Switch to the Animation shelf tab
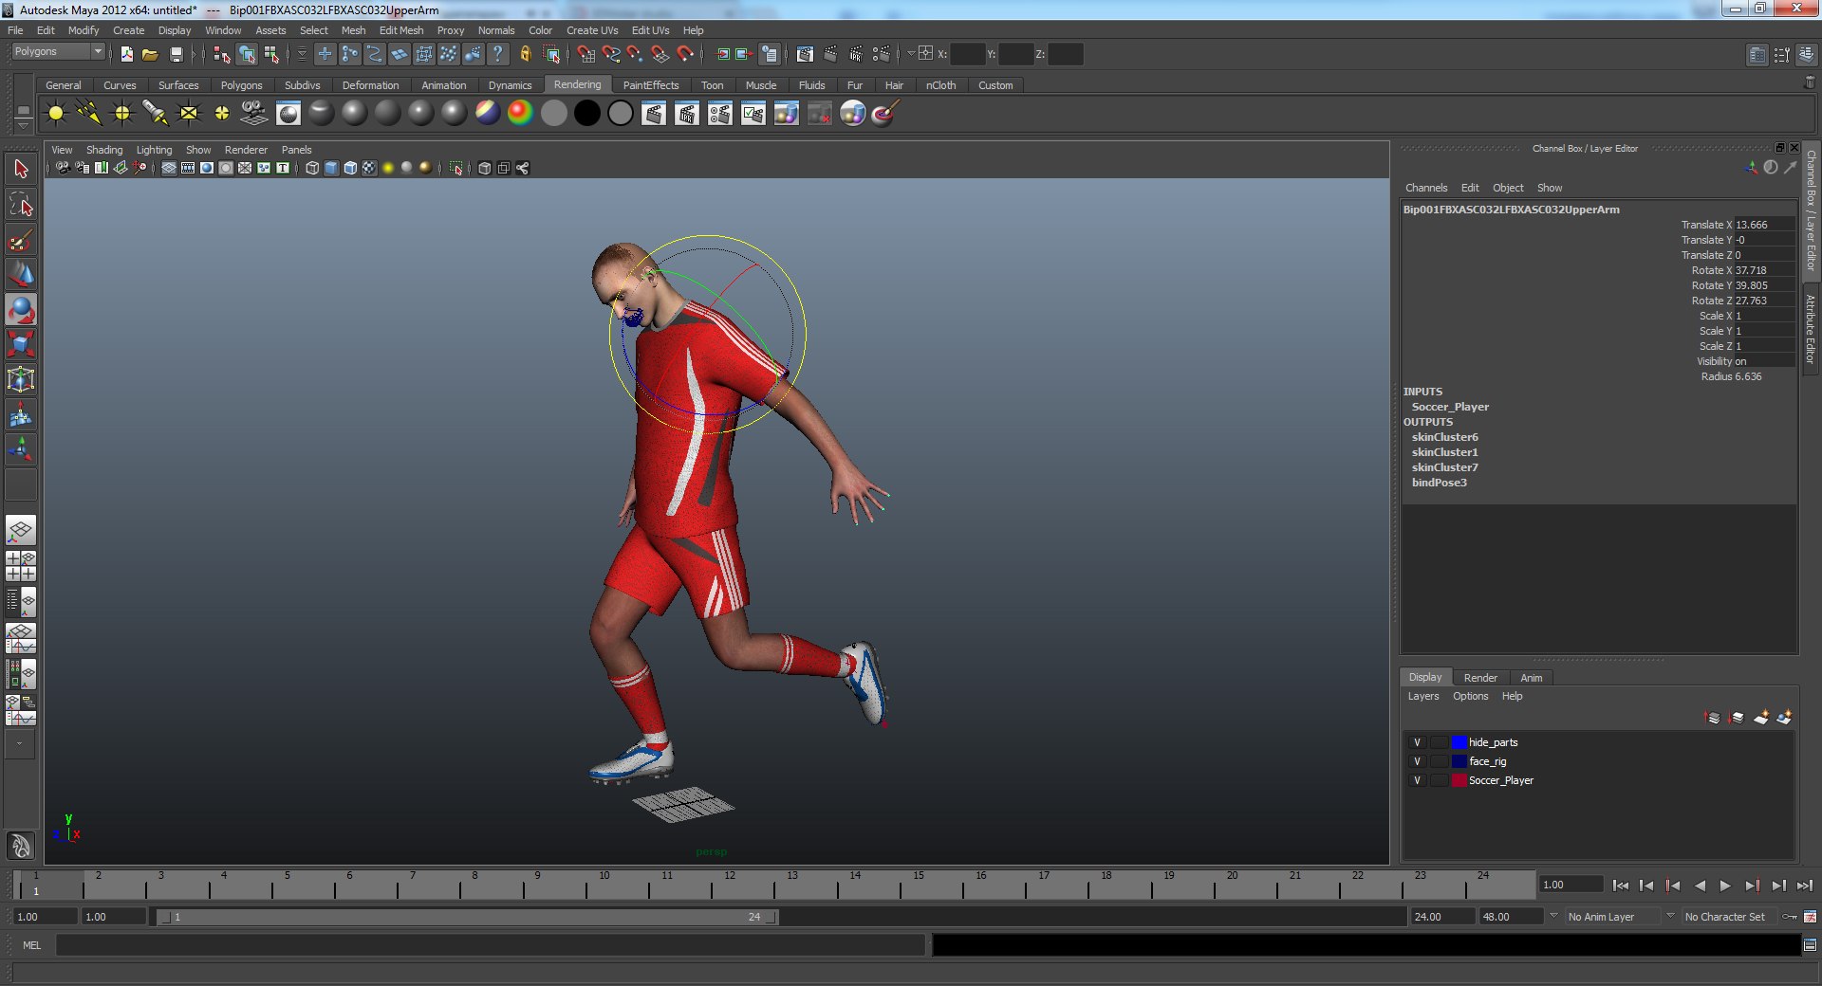Image resolution: width=1822 pixels, height=986 pixels. (443, 85)
